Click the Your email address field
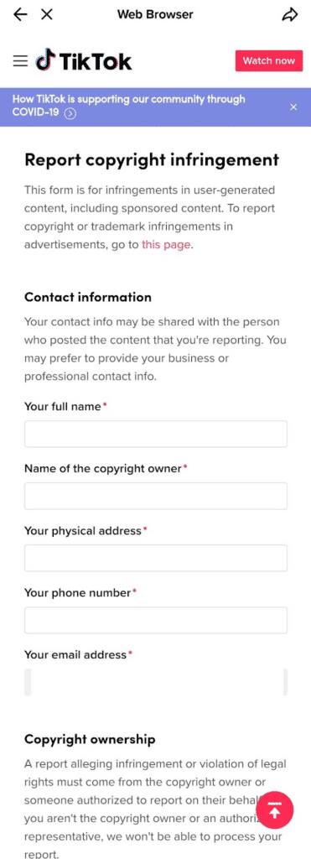Viewport: 311px width, 859px height. tap(156, 681)
